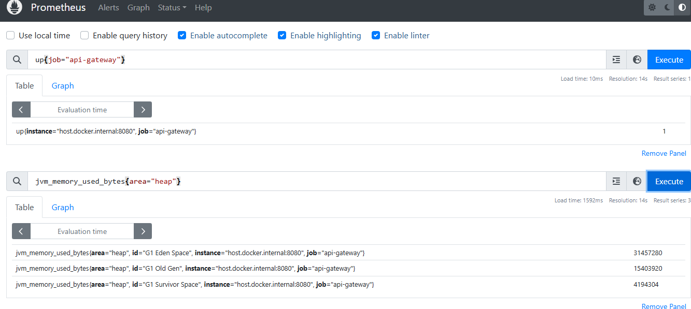The image size is (691, 309).
Task: Disable Enable autocomplete checkbox
Action: coord(182,35)
